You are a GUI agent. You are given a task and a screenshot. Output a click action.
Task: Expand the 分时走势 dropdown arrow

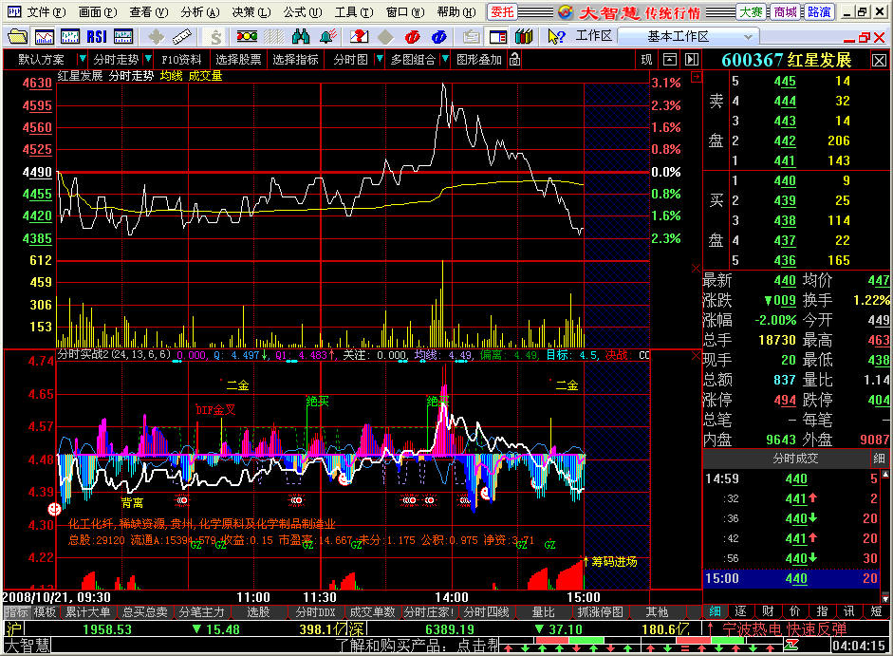148,59
